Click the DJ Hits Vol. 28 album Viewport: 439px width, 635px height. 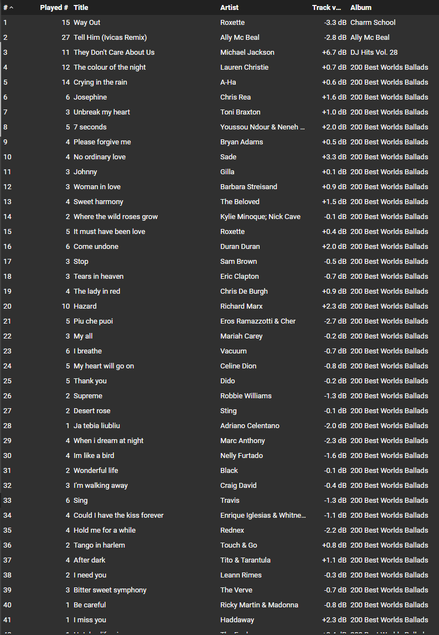tap(374, 53)
